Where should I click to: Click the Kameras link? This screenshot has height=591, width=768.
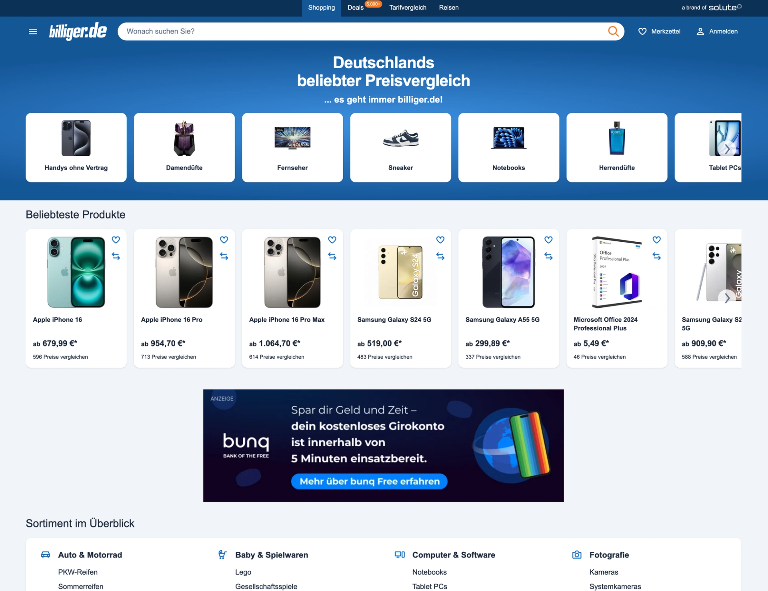(x=604, y=572)
